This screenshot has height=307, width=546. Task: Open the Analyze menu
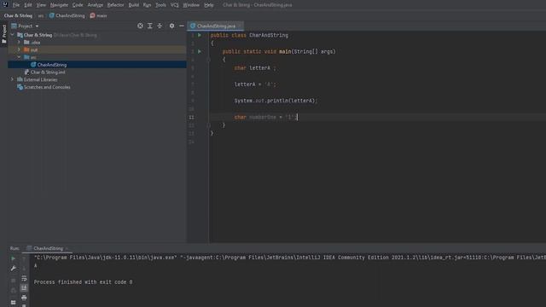[95, 5]
